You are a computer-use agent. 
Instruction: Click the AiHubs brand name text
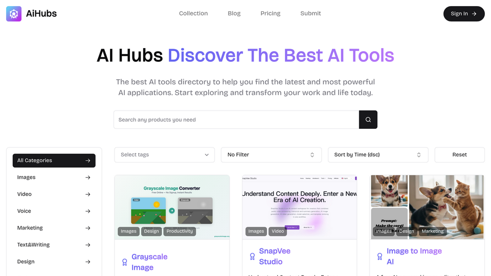click(x=41, y=13)
